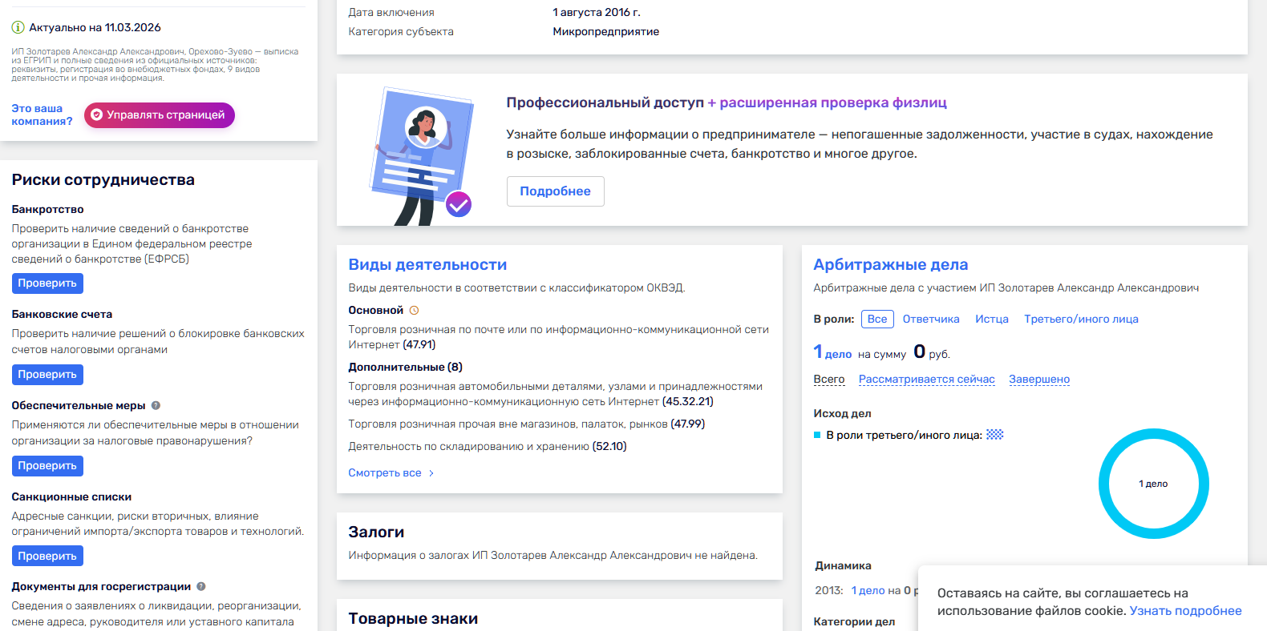
Task: Click the Категории дел label
Action: (854, 622)
